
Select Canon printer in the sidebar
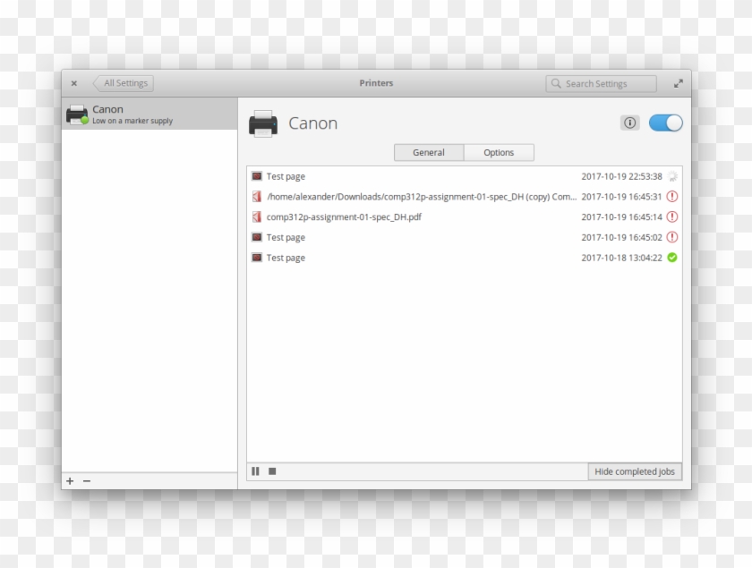pos(150,114)
